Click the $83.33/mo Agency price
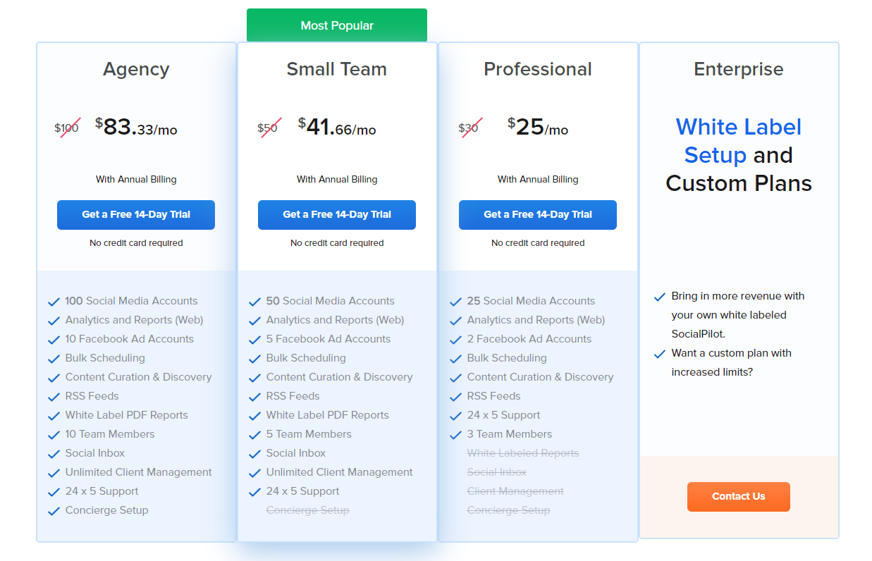 click(x=136, y=128)
